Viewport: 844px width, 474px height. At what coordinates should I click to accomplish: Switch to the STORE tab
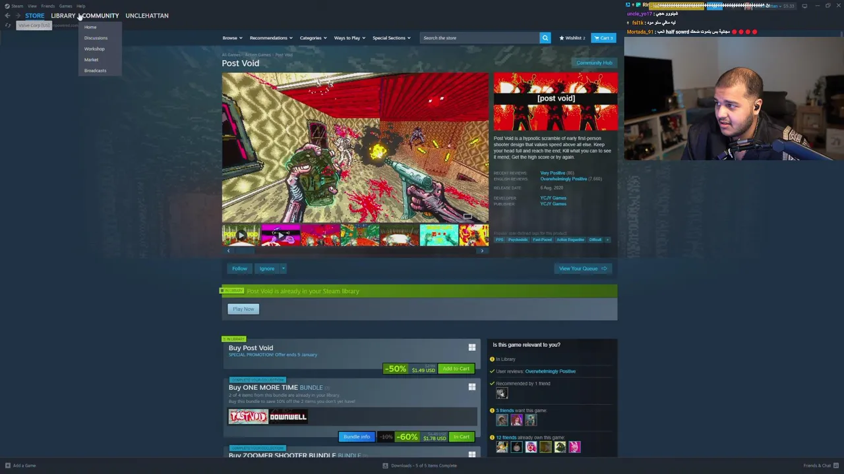coord(35,15)
